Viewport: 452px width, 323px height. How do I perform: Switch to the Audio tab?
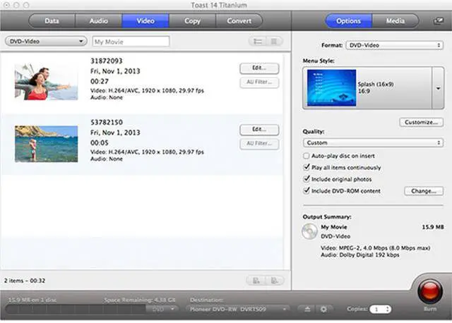(99, 21)
